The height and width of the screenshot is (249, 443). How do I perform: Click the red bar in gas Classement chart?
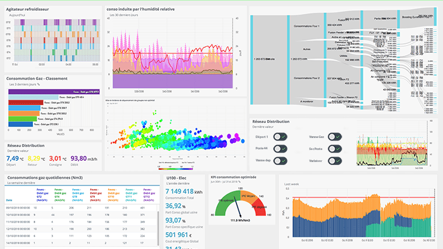(26, 103)
